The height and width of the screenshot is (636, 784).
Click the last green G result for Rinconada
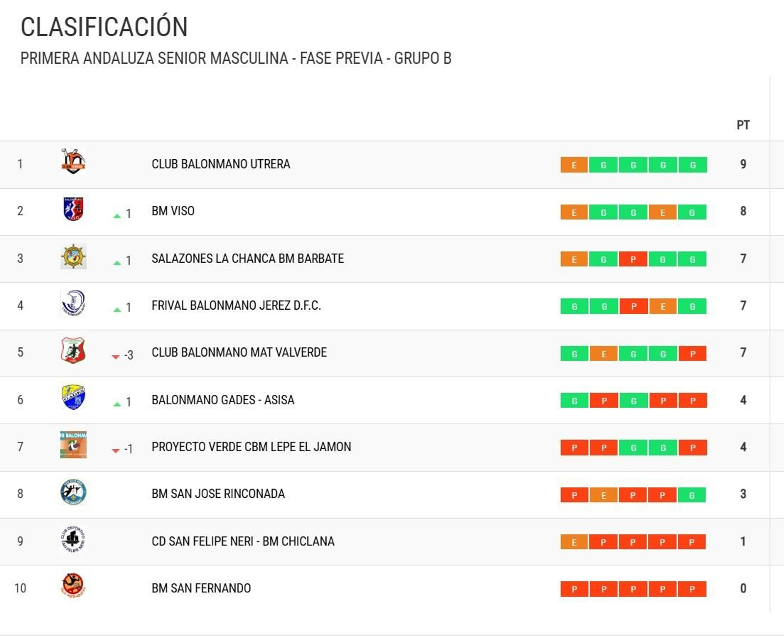(x=692, y=494)
